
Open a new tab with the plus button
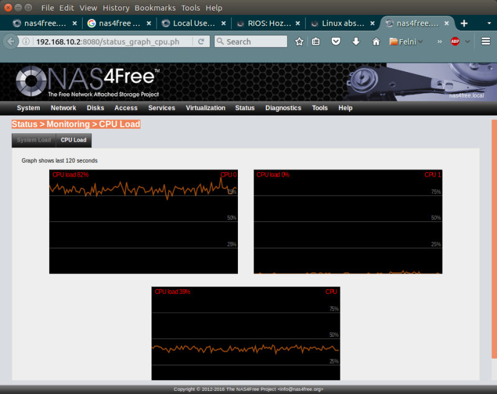464,23
